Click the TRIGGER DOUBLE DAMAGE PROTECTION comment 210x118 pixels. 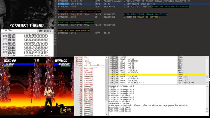[x=146, y=14]
